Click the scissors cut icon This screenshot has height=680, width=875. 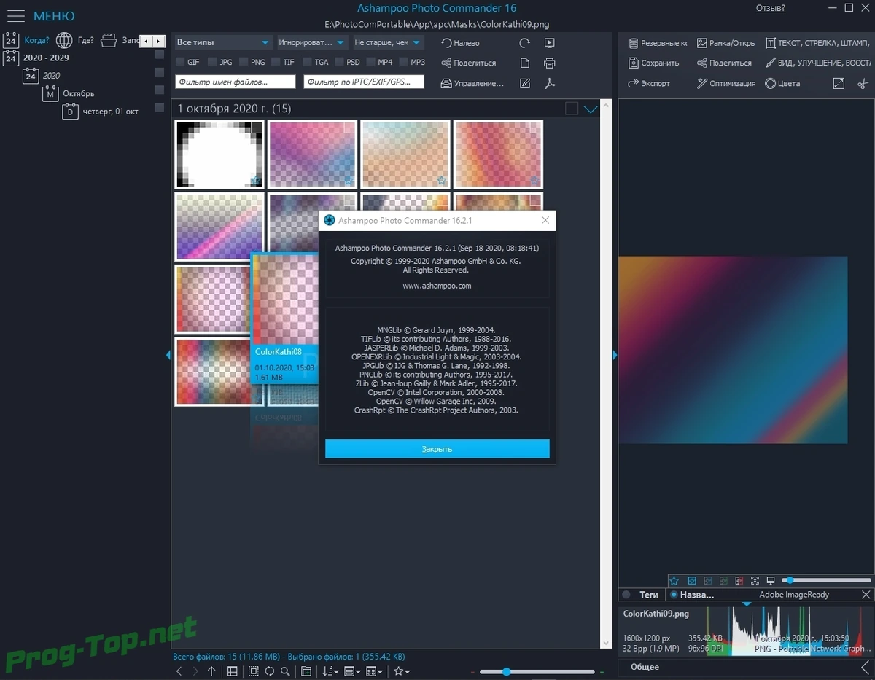(x=863, y=84)
